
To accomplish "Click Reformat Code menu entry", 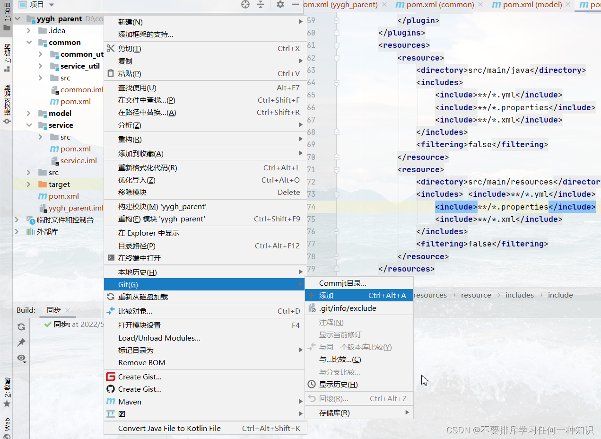I will pyautogui.click(x=205, y=168).
